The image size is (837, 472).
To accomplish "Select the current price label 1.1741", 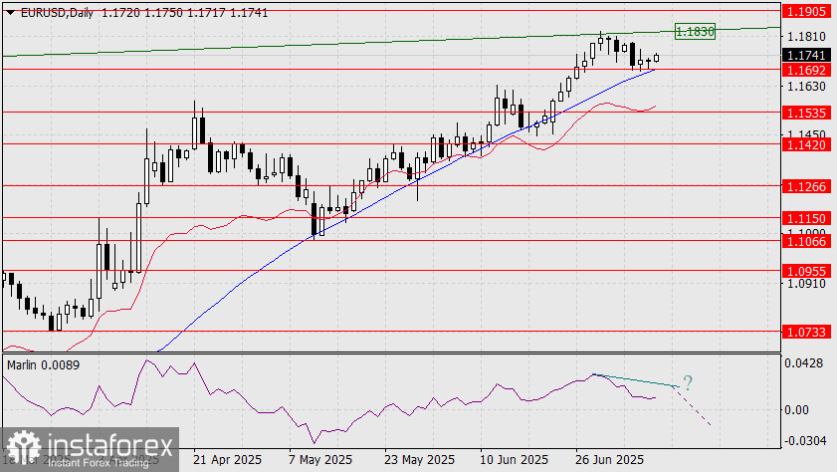I will (806, 55).
